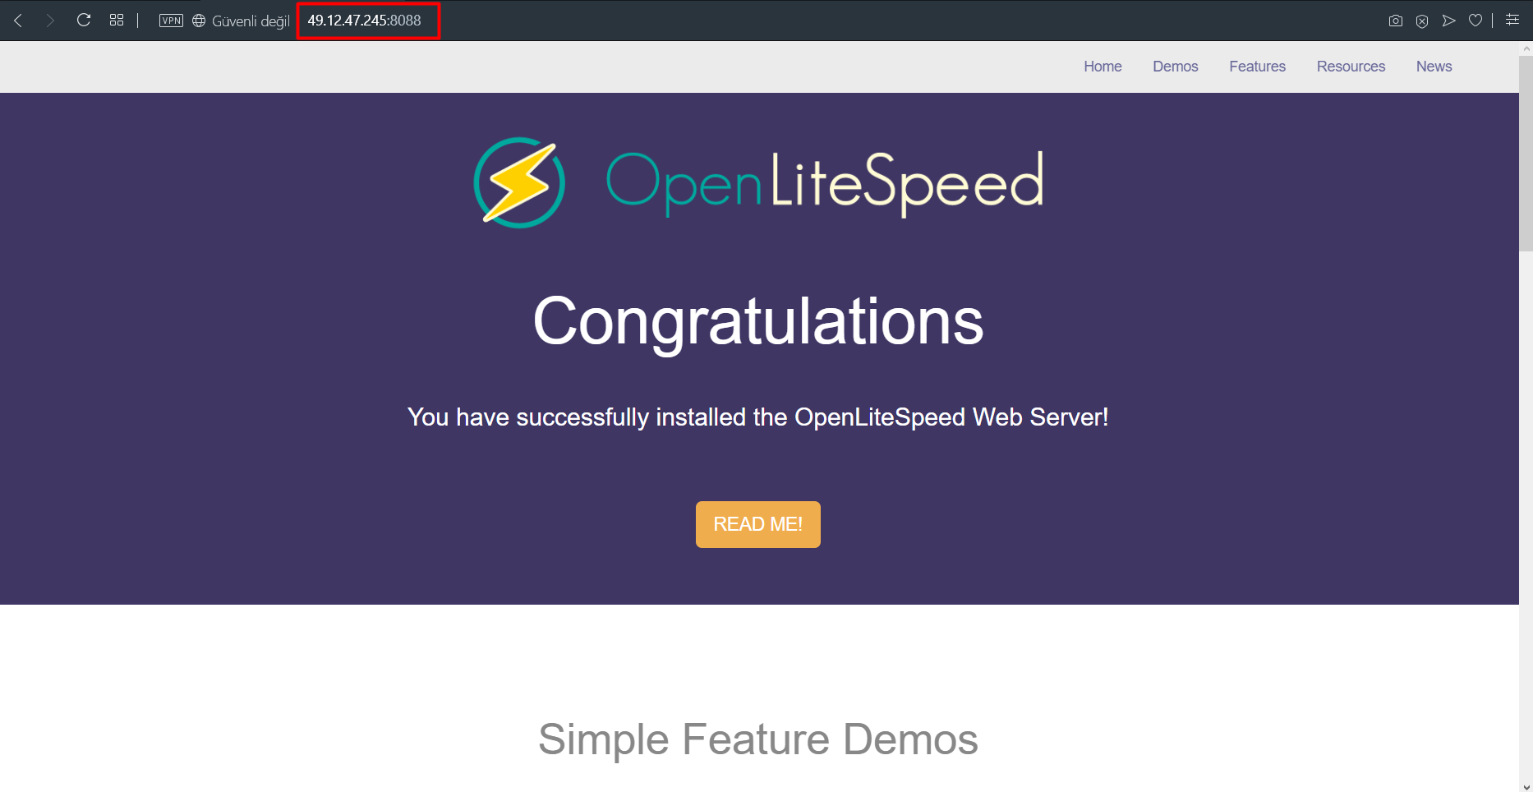This screenshot has width=1533, height=792.
Task: Go back to the previous page
Action: [18, 21]
